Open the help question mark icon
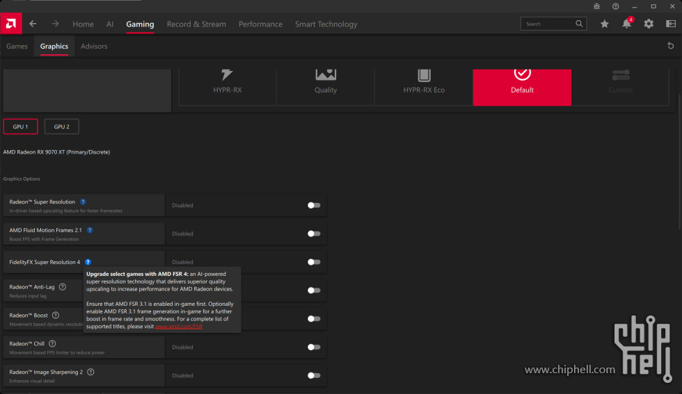This screenshot has width=682, height=394. click(615, 6)
